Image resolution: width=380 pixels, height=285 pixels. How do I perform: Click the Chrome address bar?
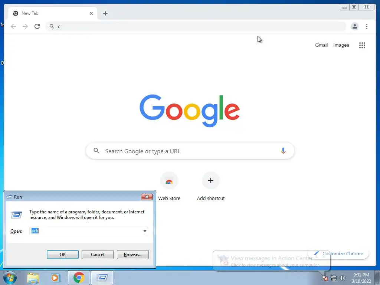pos(196,26)
